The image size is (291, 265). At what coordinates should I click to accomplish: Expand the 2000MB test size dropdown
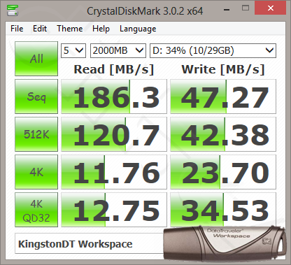118,50
